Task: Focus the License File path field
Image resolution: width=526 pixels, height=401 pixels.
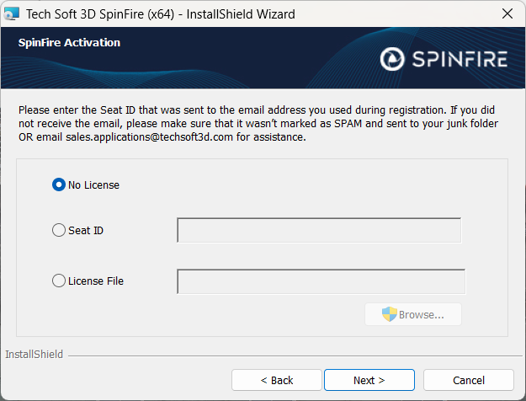Action: (321, 281)
